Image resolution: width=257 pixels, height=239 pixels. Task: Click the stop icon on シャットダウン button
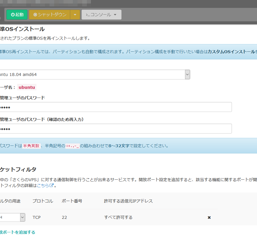(35, 15)
